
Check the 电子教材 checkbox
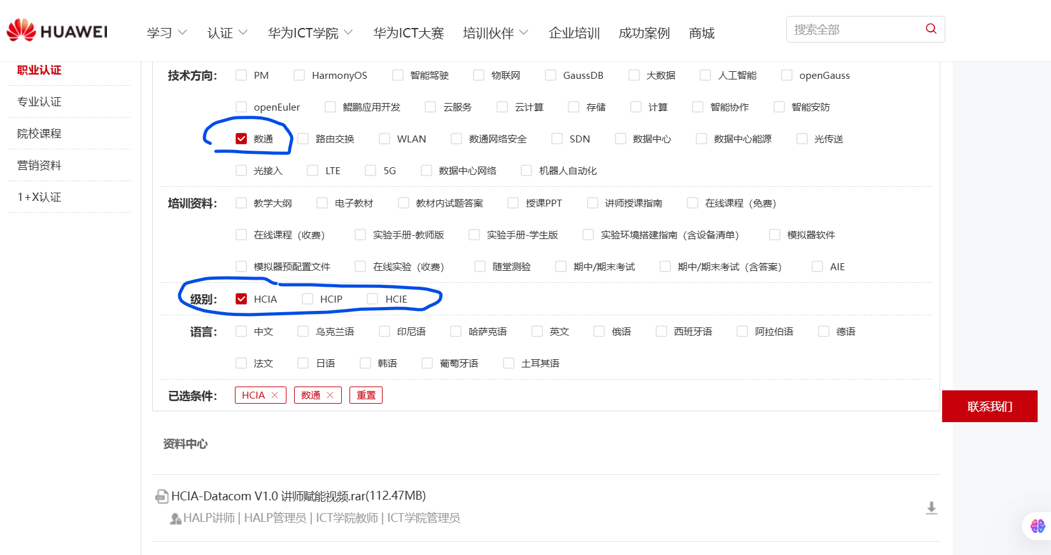[322, 203]
